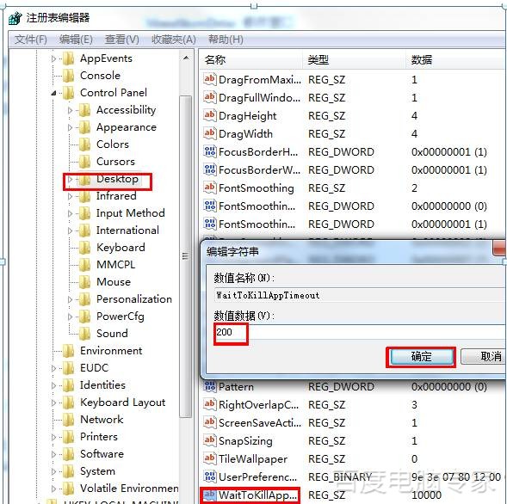The width and height of the screenshot is (507, 504).
Task: Click the Registry Editor title bar icon
Action: [x=15, y=18]
